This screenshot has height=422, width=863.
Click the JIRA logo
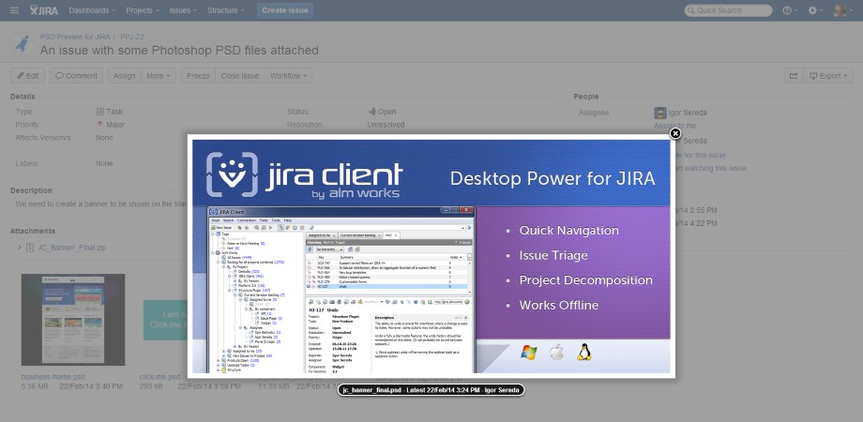44,10
